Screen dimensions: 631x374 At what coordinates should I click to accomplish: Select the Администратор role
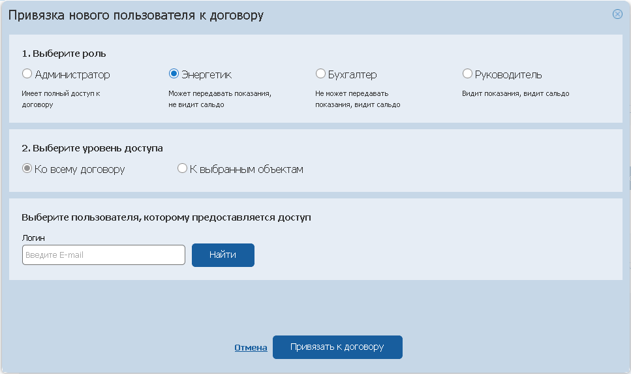tap(27, 74)
